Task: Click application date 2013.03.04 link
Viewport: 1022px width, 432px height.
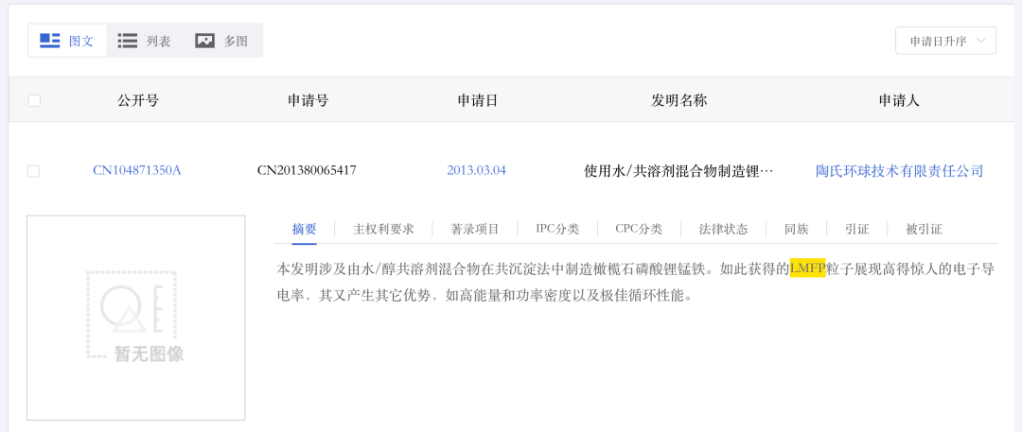Action: click(476, 171)
